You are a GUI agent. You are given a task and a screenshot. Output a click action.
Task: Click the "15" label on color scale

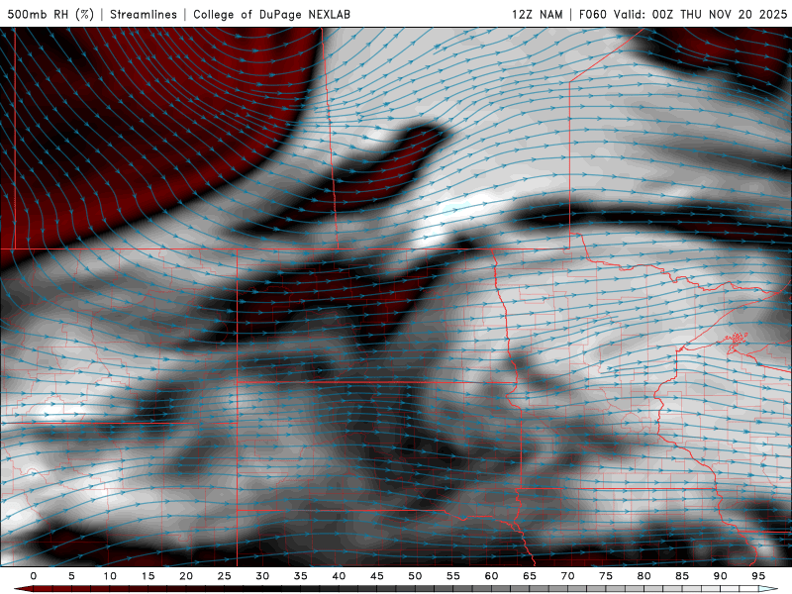(x=148, y=576)
